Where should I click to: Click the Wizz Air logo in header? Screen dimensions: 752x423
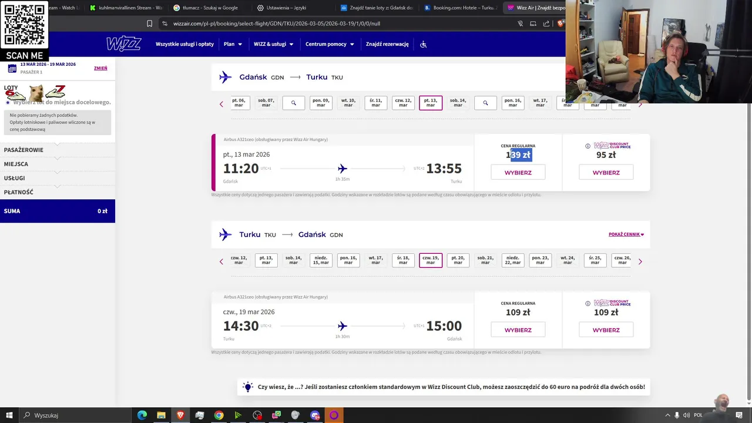(123, 44)
